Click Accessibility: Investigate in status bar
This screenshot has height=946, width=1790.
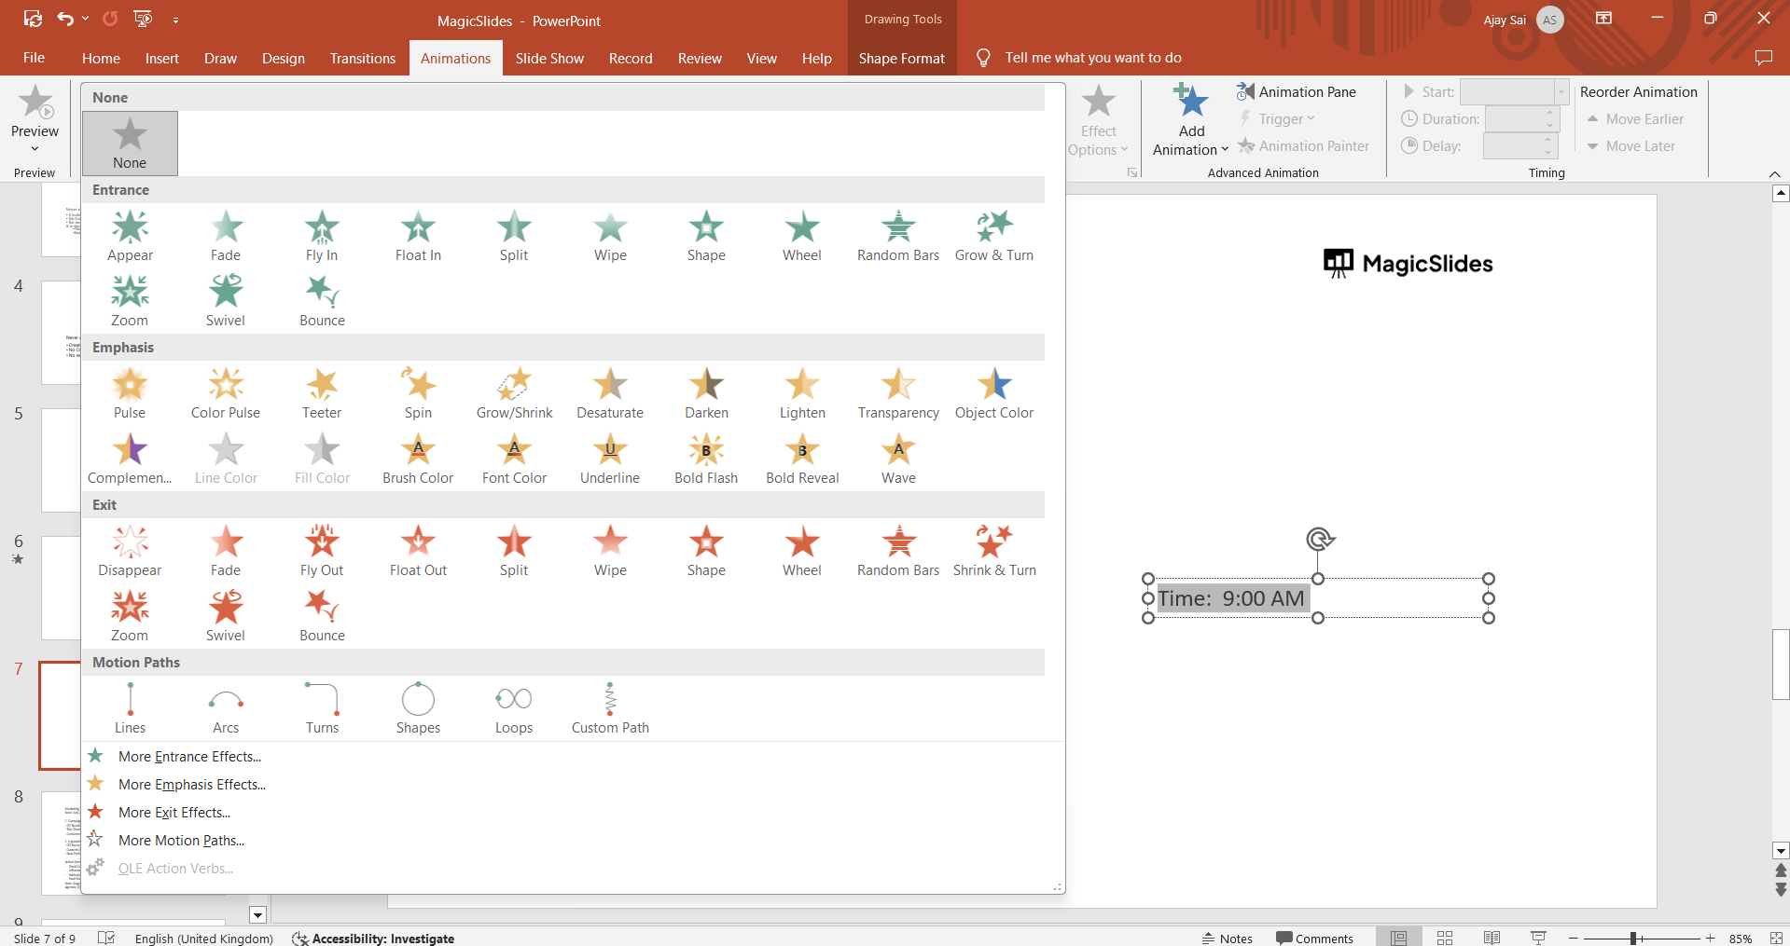click(373, 939)
